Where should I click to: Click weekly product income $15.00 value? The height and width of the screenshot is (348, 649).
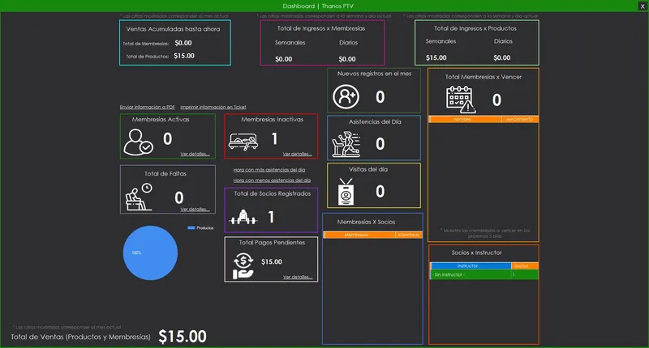436,57
